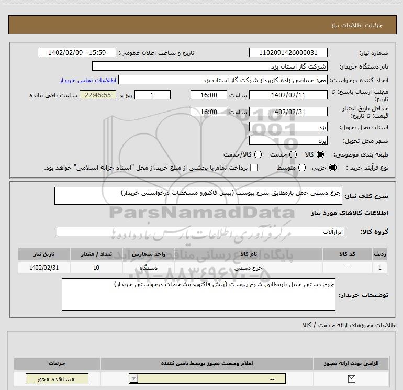Viewport: 403px width, 390px height.
Task: Click the unit cell 'دستگاه'
Action: tap(149, 268)
